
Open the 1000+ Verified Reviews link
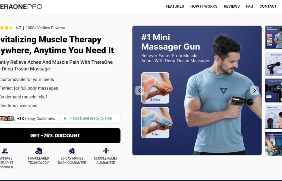click(45, 28)
